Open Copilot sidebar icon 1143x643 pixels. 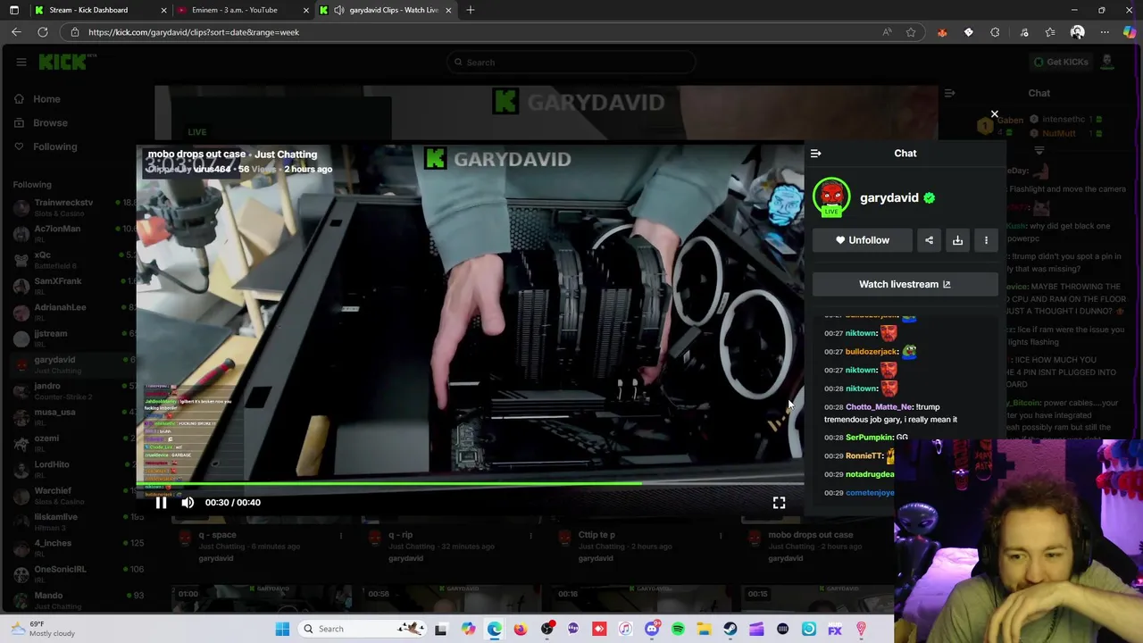click(1130, 32)
